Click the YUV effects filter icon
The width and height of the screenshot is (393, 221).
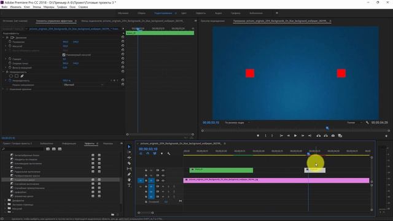pyautogui.click(x=60, y=149)
